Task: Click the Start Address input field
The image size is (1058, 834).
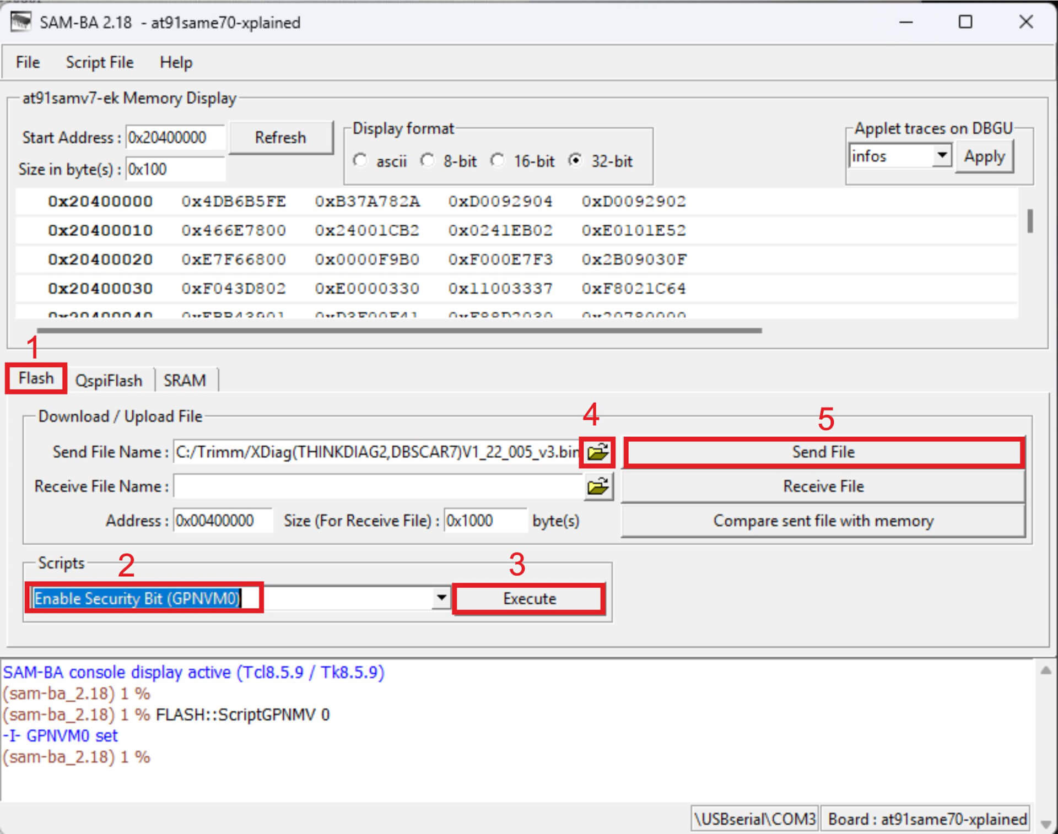Action: tap(175, 137)
